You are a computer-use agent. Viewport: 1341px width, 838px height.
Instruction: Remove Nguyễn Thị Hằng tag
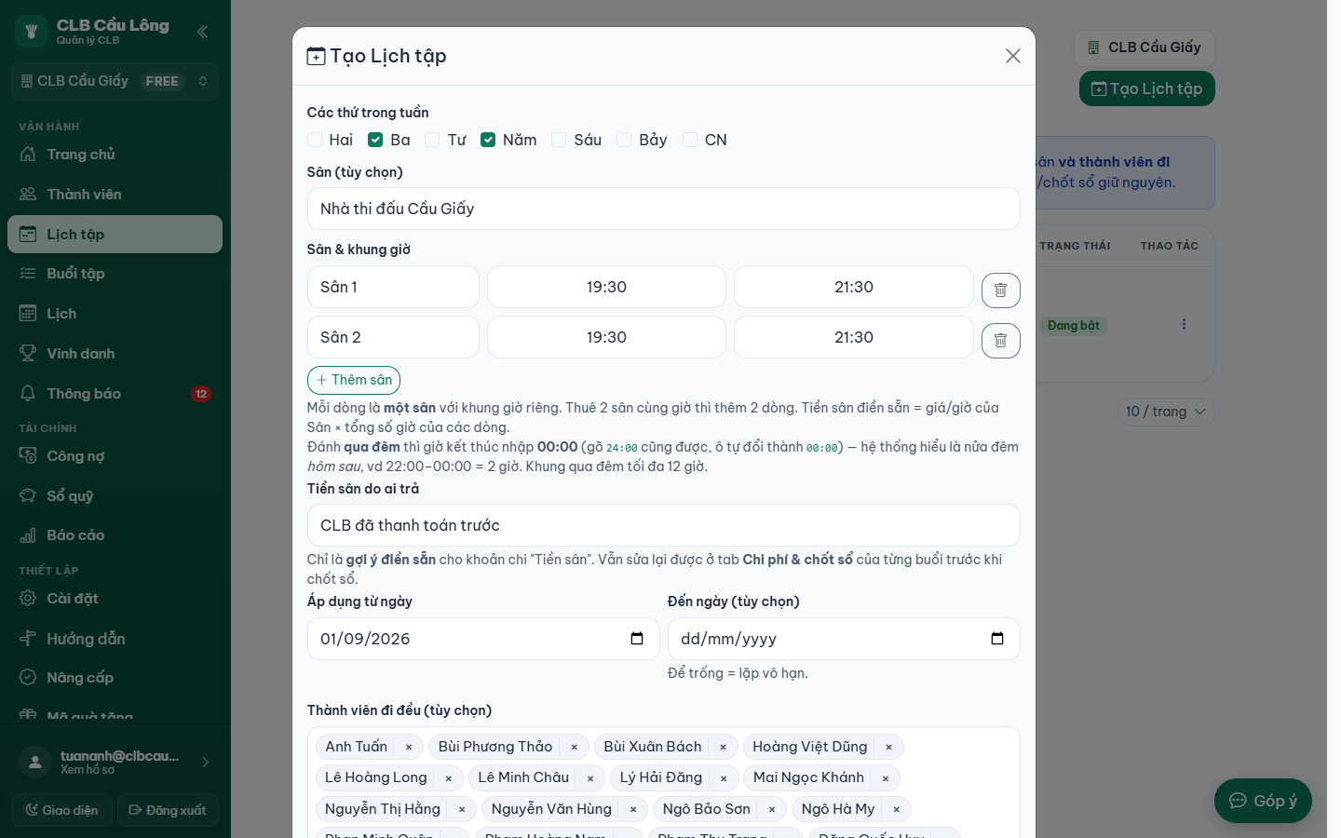pyautogui.click(x=462, y=810)
